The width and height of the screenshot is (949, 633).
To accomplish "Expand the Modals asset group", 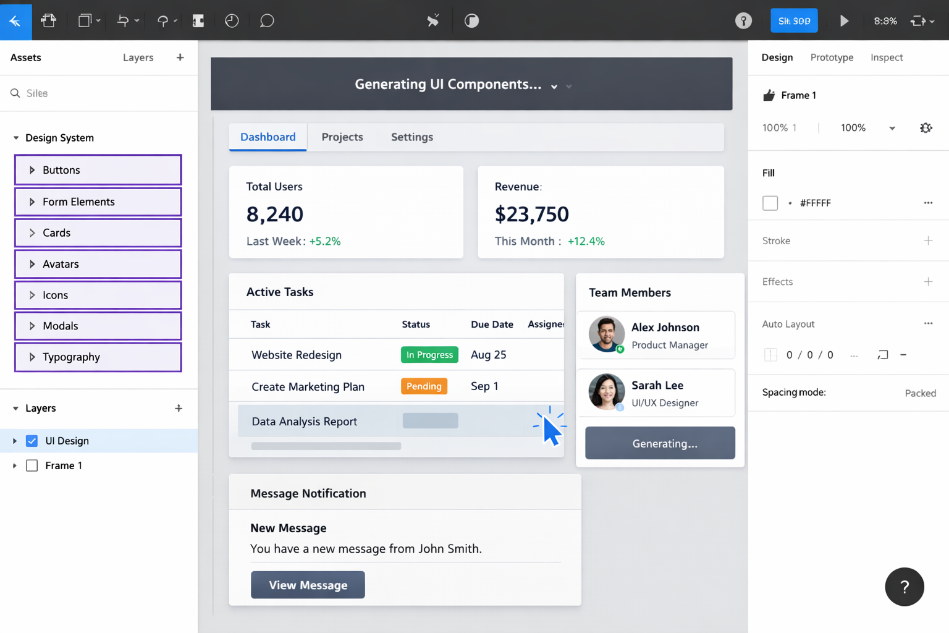I will tap(32, 326).
